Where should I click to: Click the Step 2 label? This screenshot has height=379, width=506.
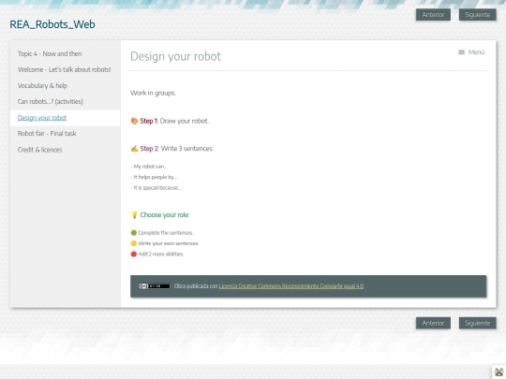(149, 149)
